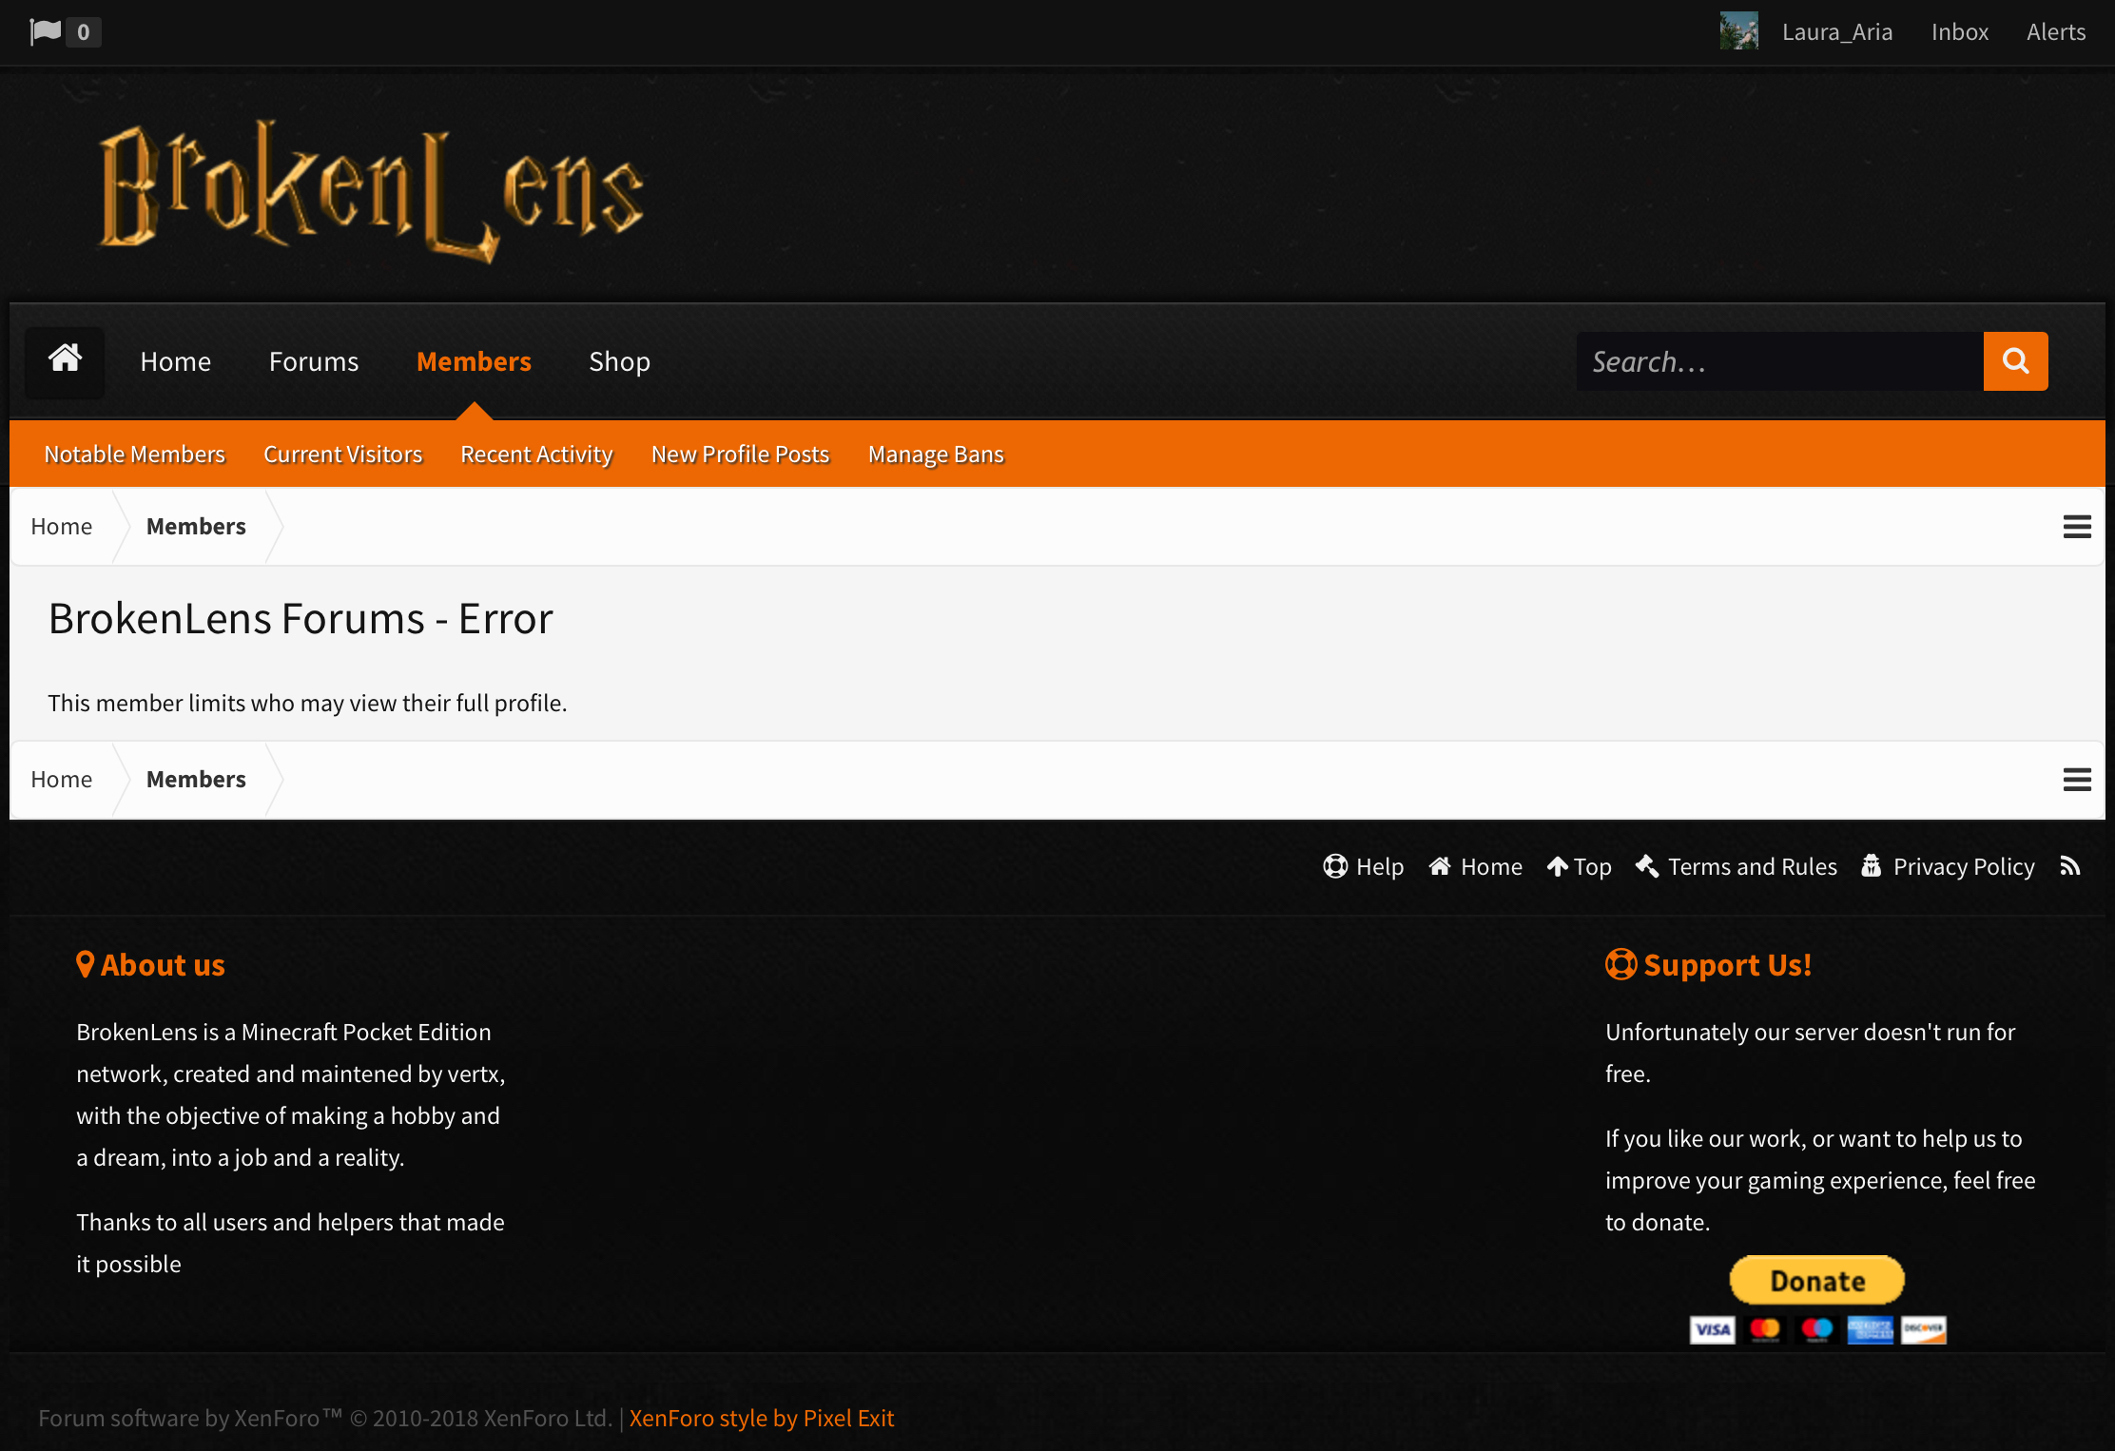The height and width of the screenshot is (1451, 2115).
Task: Open Notable Members
Action: point(135,455)
